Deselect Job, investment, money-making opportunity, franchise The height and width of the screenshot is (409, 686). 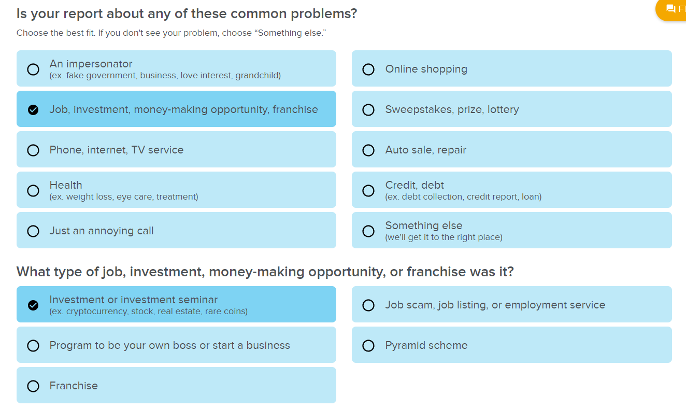[x=176, y=109]
